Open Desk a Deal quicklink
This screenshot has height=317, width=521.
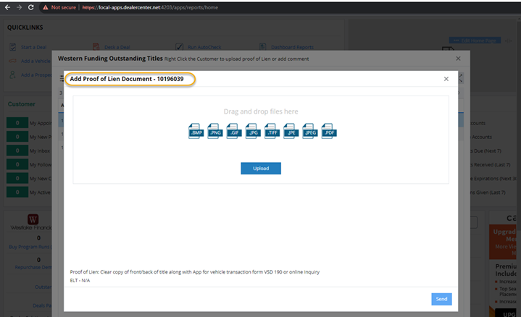pos(117,48)
